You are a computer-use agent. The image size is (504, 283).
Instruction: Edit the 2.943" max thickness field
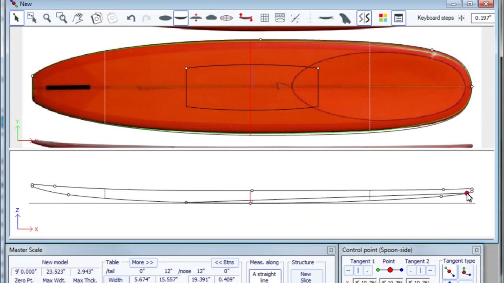85,272
